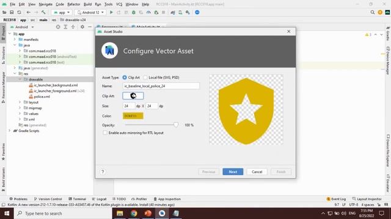391x219 pixels.
Task: Open File Explorer from the taskbar
Action: pos(120,214)
